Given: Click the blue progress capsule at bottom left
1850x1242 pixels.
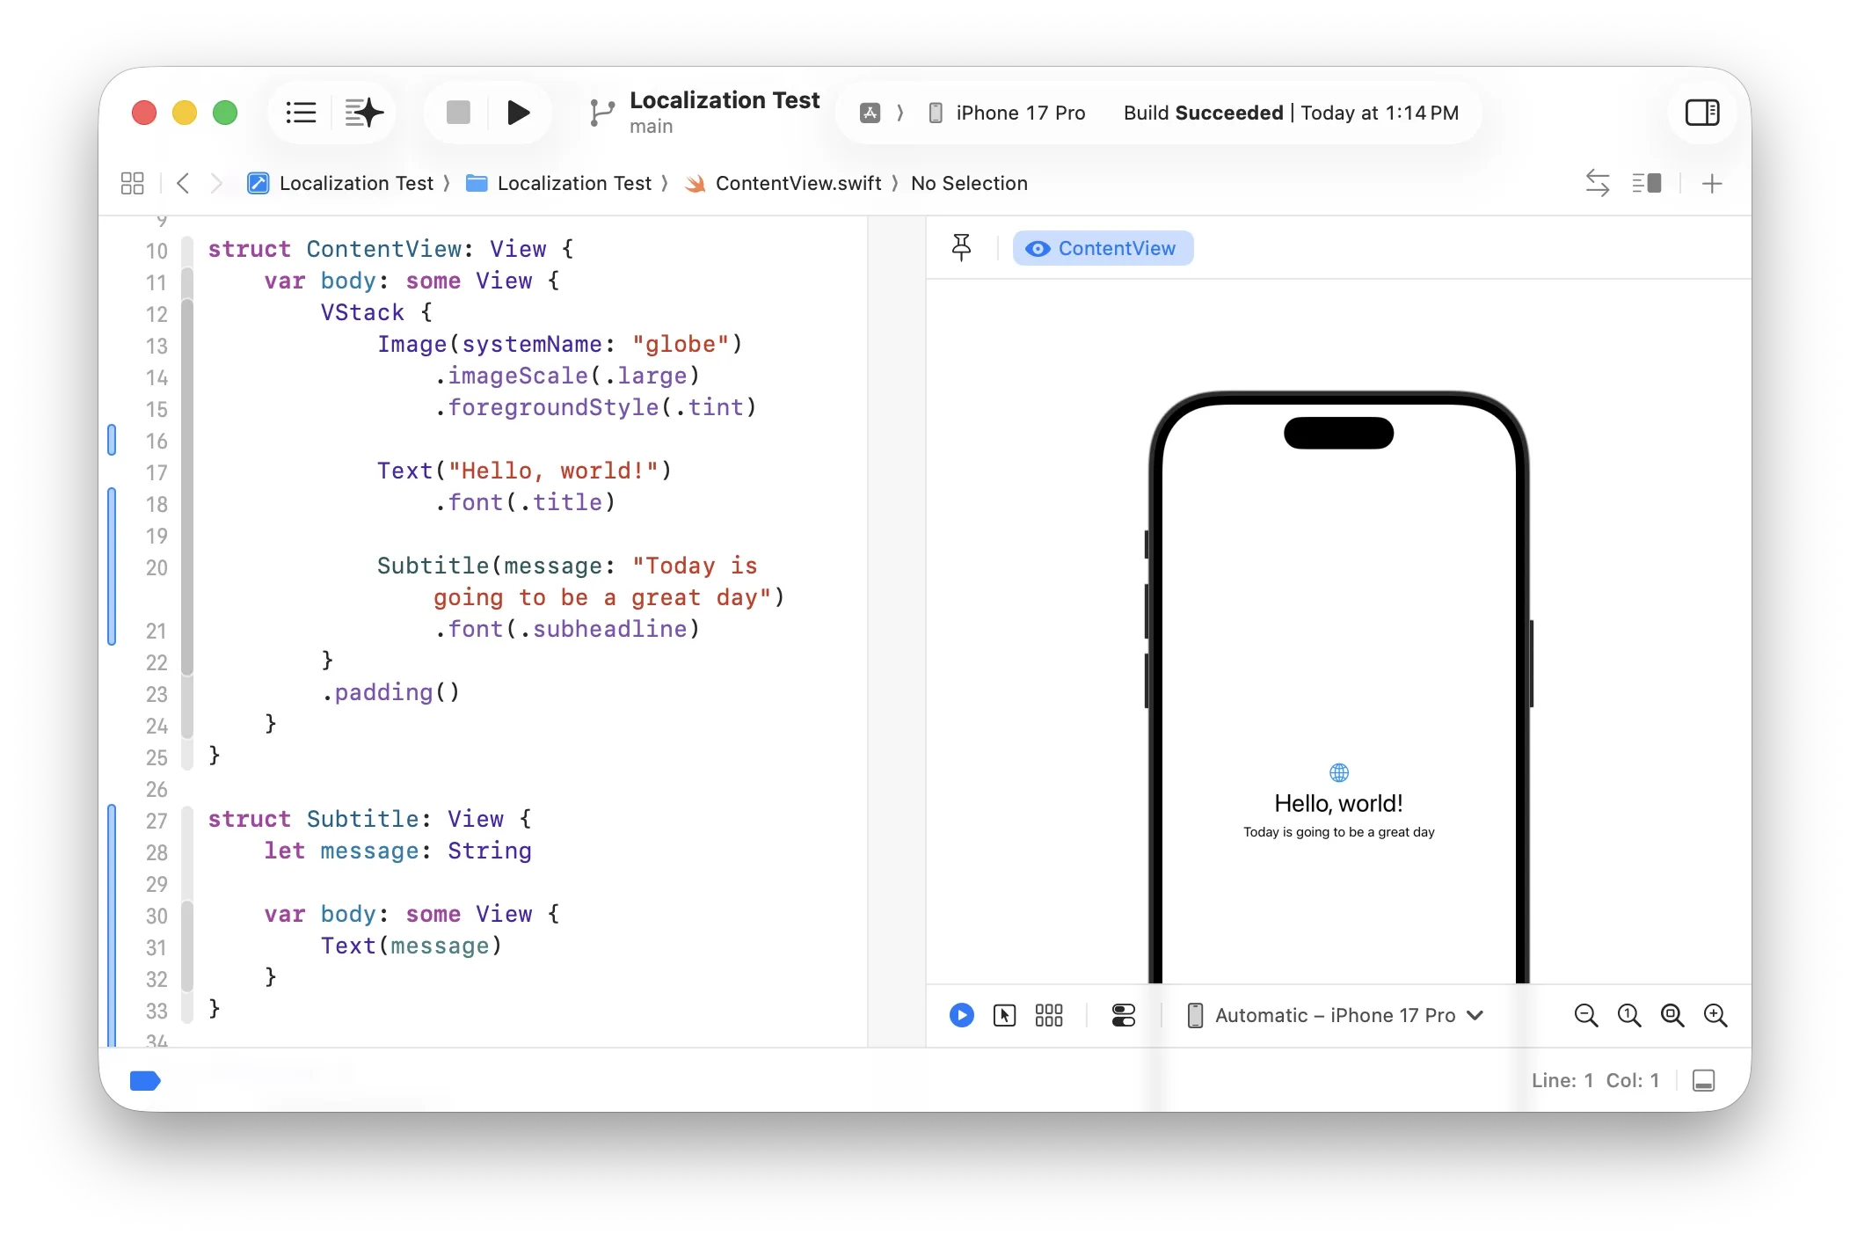Looking at the screenshot, I should point(145,1081).
